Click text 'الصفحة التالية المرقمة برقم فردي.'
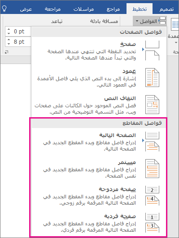 pos(99,230)
